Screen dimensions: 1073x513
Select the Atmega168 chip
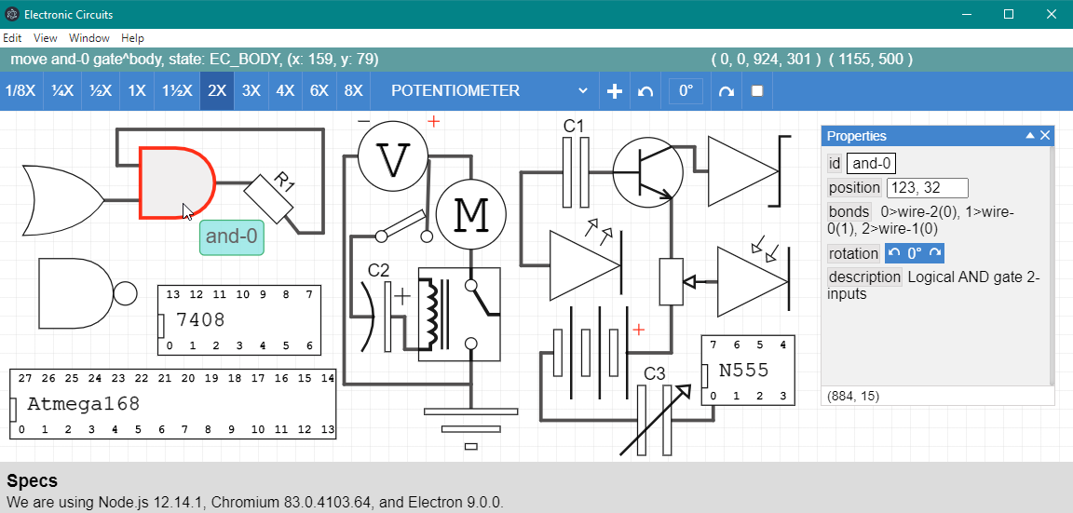tap(172, 403)
